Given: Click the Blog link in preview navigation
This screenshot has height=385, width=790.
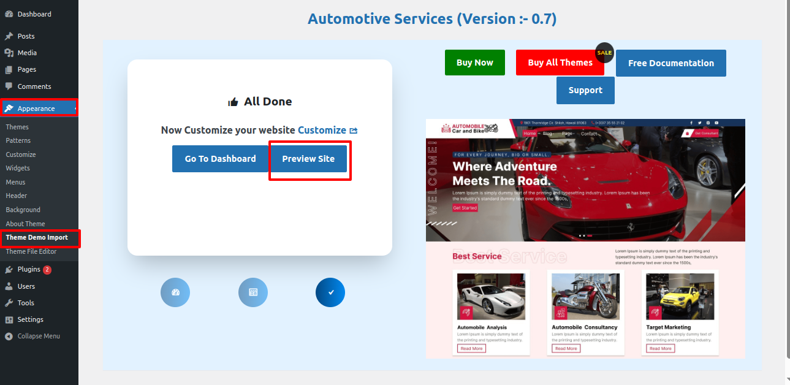Looking at the screenshot, I should 547,134.
